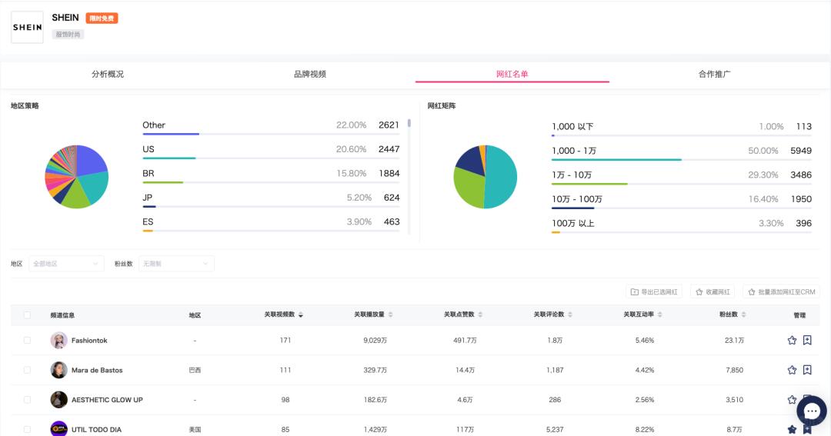
Task: Click the US region progress bar
Action: (x=271, y=158)
